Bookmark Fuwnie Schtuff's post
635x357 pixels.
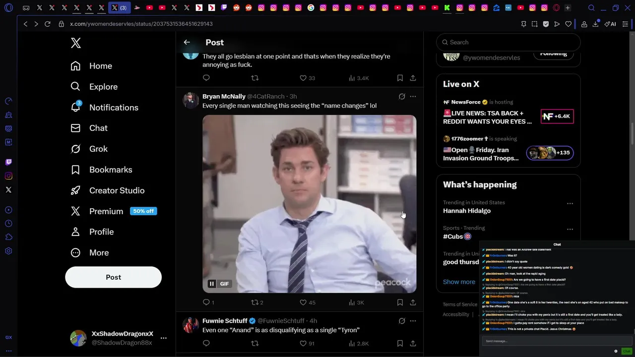pyautogui.click(x=400, y=343)
